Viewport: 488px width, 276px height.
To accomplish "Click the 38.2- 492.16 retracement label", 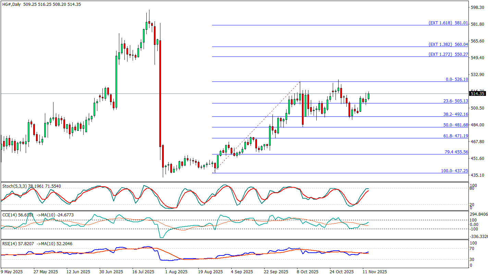I will coord(455,114).
